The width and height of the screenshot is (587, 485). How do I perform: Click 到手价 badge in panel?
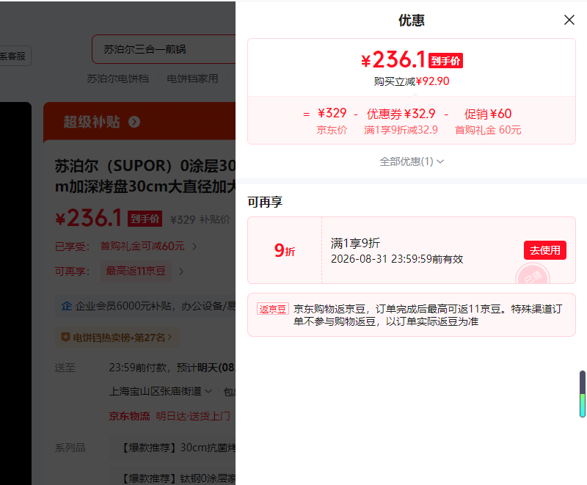tap(445, 61)
